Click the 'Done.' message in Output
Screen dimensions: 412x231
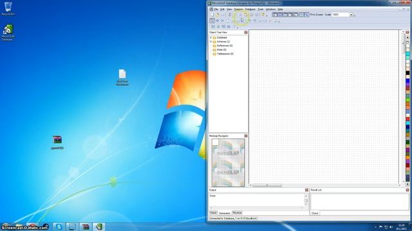pos(212,196)
